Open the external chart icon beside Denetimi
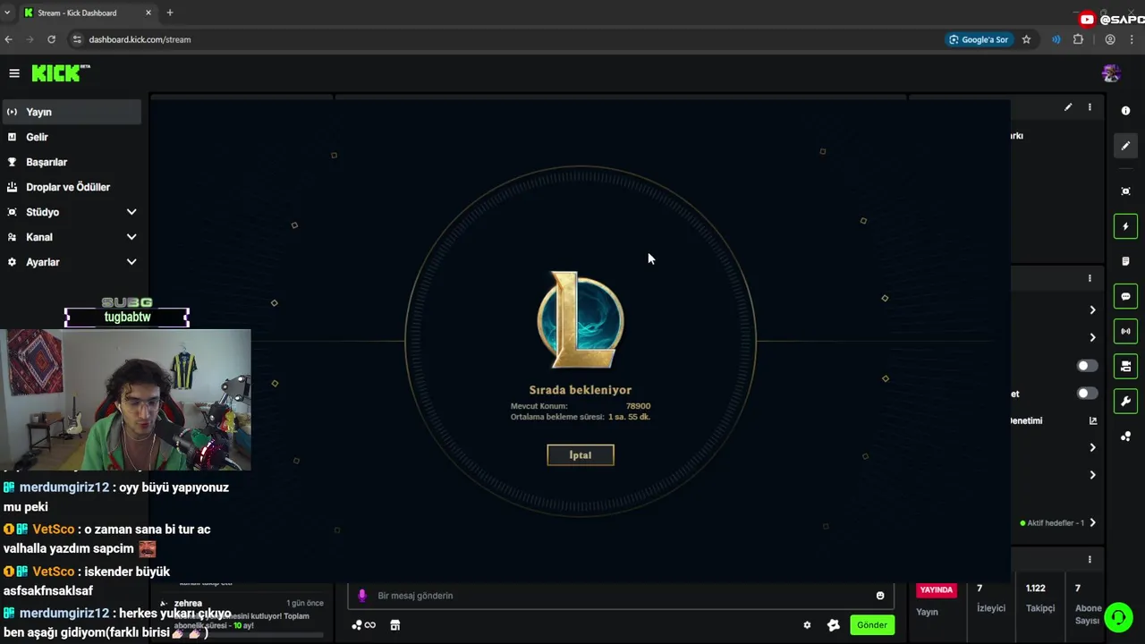1145x644 pixels. [1092, 420]
